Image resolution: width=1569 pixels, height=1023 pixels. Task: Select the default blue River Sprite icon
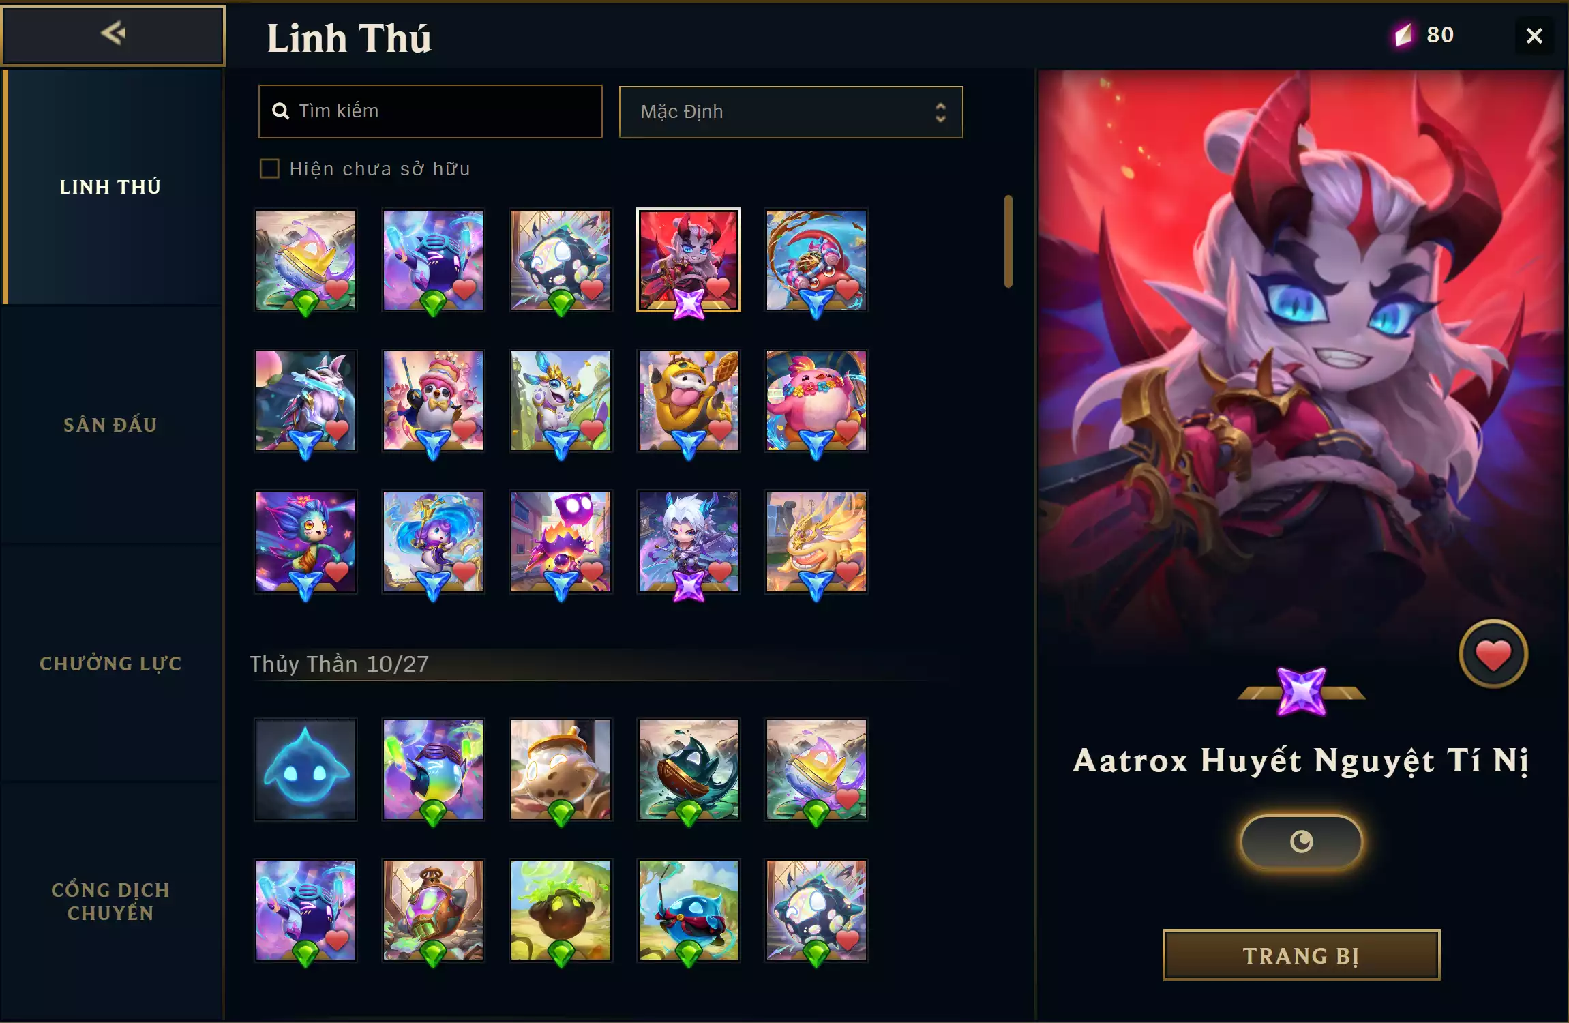(305, 770)
